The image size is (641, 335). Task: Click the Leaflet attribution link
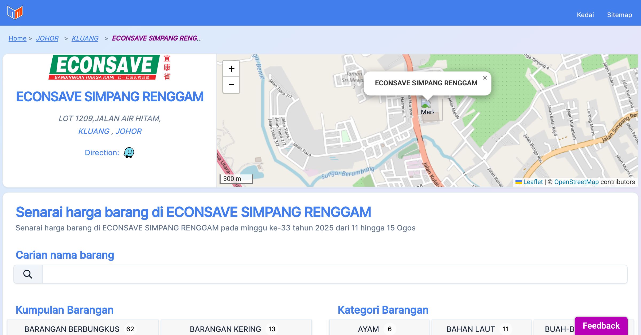tap(533, 182)
